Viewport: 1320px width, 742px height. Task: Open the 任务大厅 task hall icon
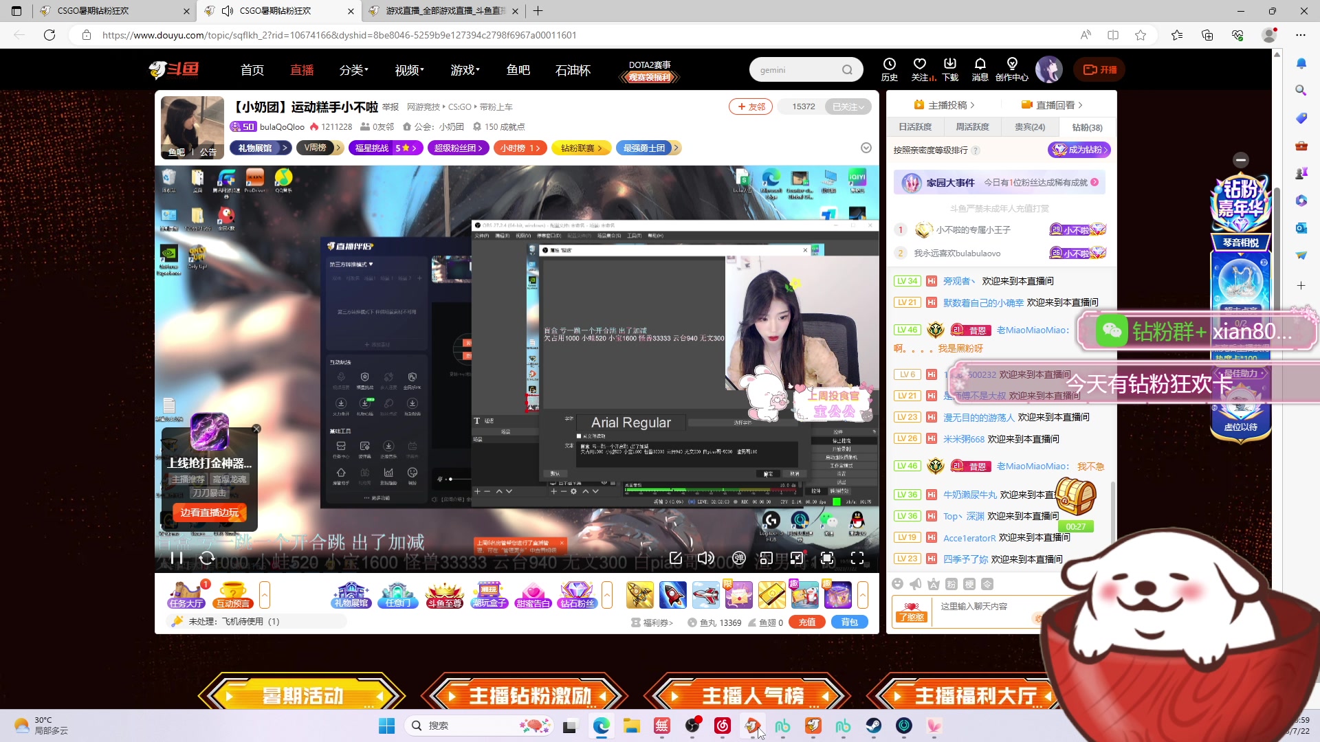coord(186,594)
